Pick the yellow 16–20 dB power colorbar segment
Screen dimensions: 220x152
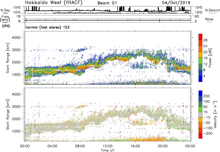click(200, 55)
